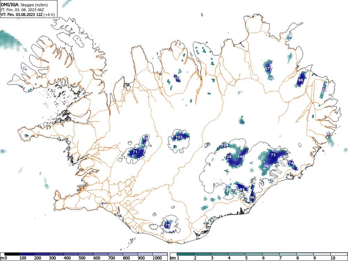
Task: Click the visibility value "103" on the map
Action: tap(179, 137)
